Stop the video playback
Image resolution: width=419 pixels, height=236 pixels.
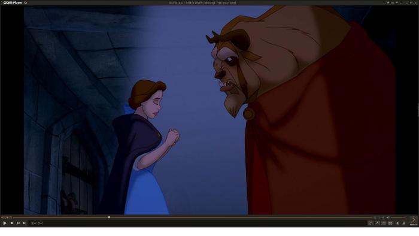pos(12,223)
